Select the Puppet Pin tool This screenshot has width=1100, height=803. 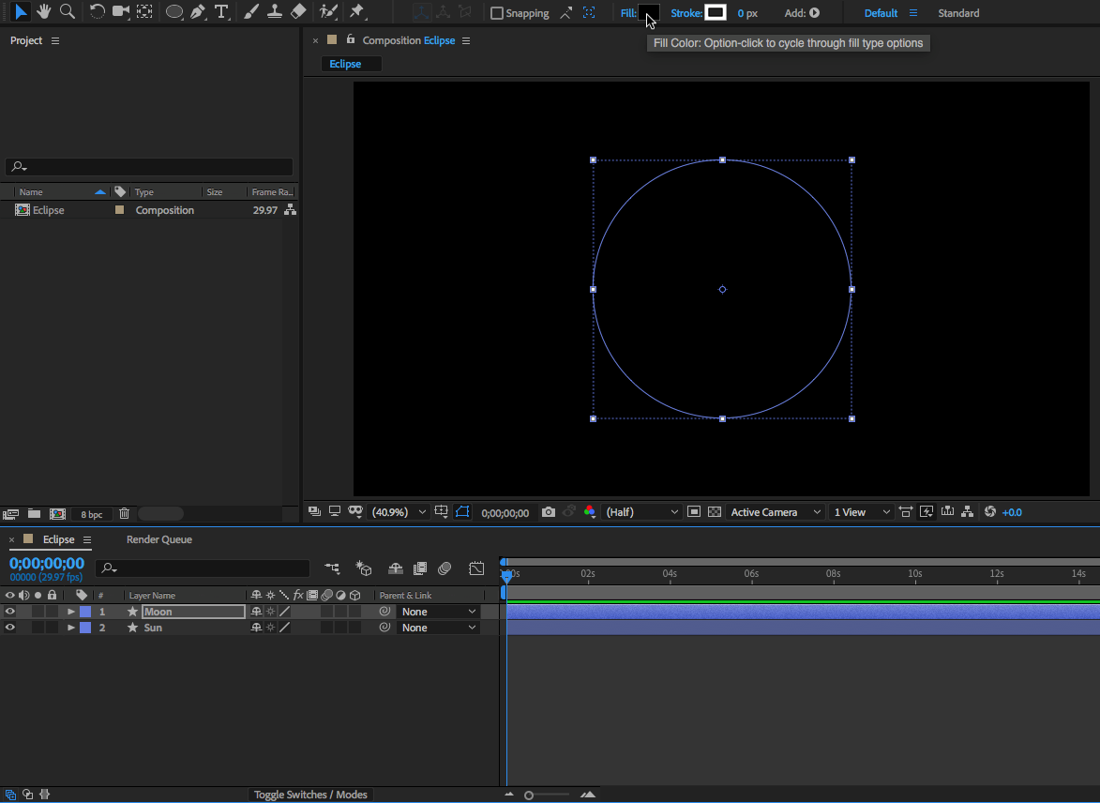click(356, 12)
